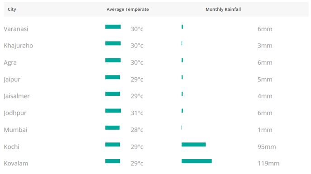Click the Monthly Rainfall column header
311x174 pixels.
[223, 9]
